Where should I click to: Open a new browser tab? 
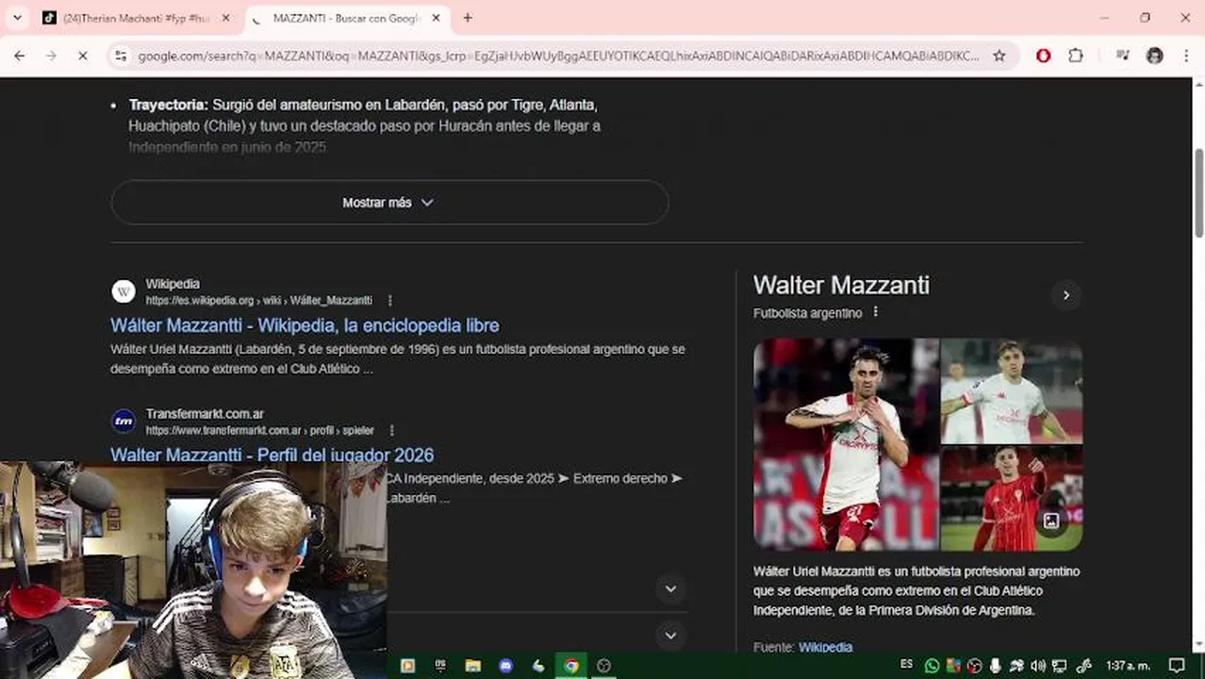[x=468, y=18]
